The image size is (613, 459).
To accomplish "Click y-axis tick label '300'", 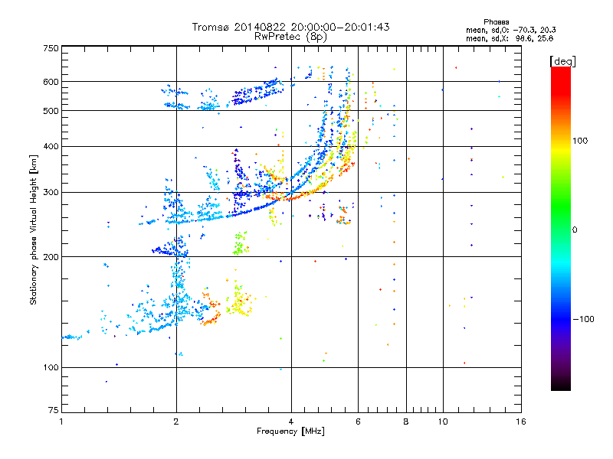I will coord(51,192).
